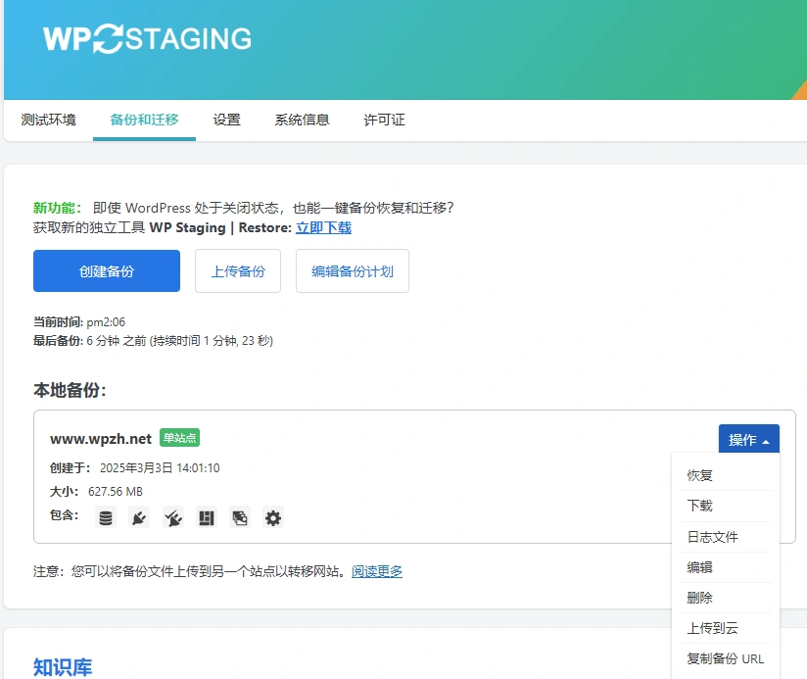Open 编辑备份计划

pyautogui.click(x=353, y=270)
